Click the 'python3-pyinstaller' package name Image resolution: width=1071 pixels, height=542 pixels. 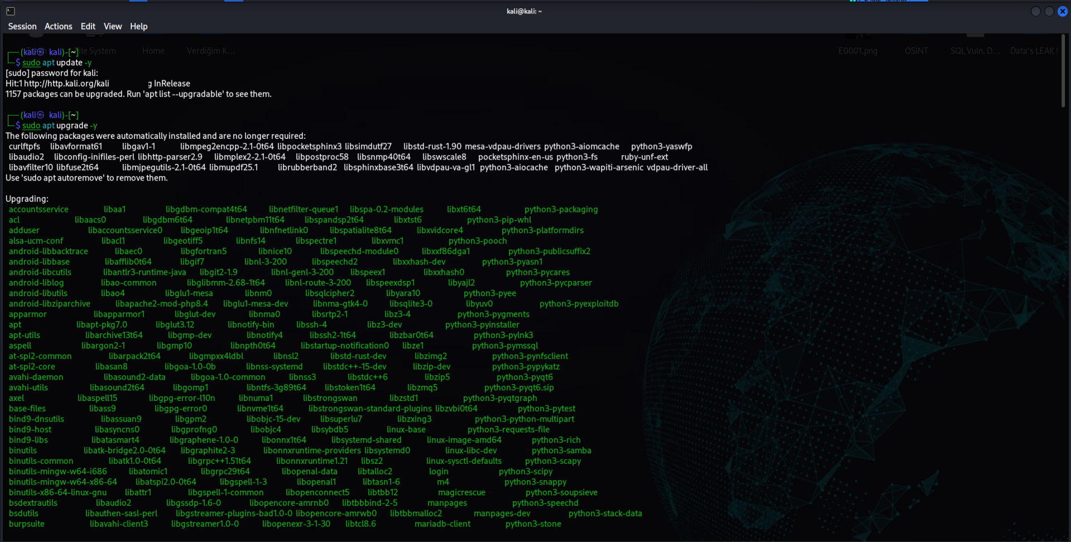[482, 325]
